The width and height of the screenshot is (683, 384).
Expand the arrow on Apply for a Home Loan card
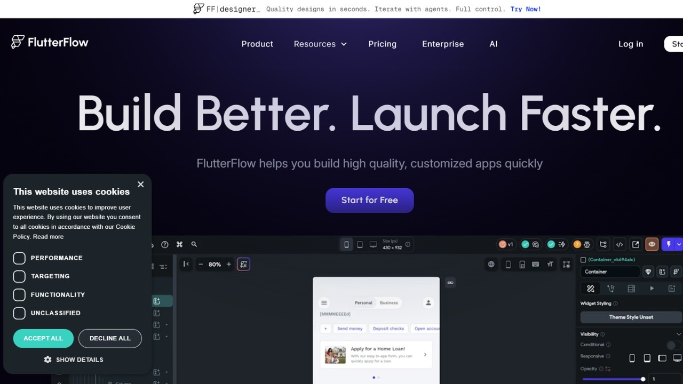click(x=425, y=354)
